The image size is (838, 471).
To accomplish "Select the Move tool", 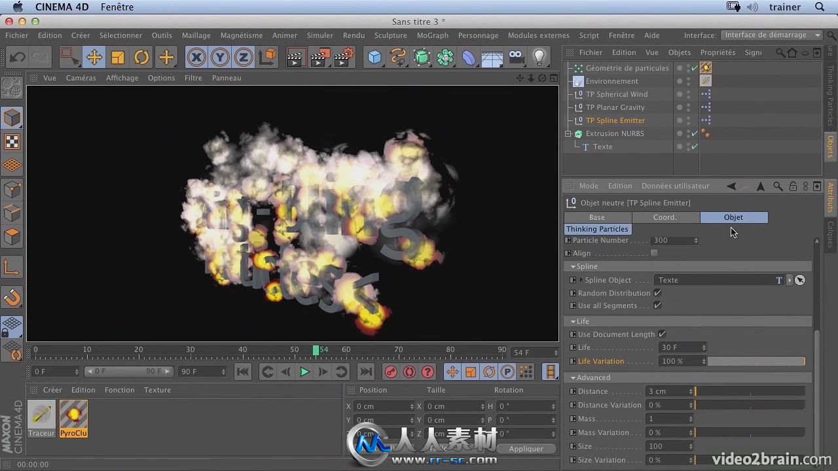I will coord(94,58).
